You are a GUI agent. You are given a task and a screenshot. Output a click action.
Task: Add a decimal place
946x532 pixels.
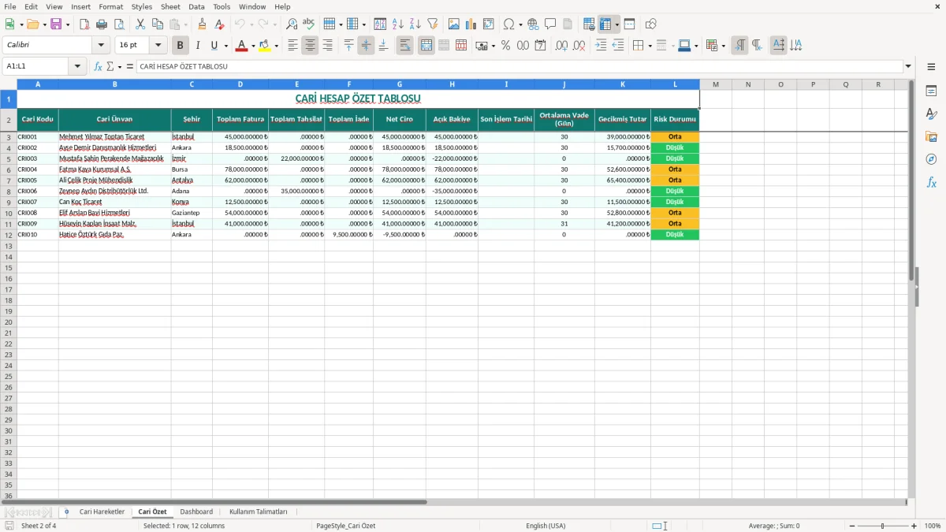[x=561, y=46]
